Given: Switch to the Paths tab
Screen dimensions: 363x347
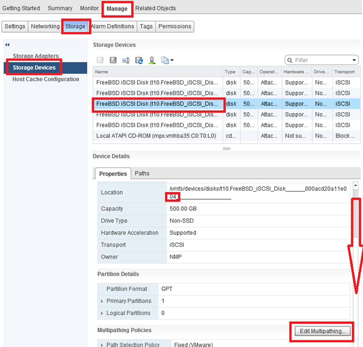Looking at the screenshot, I should point(142,173).
